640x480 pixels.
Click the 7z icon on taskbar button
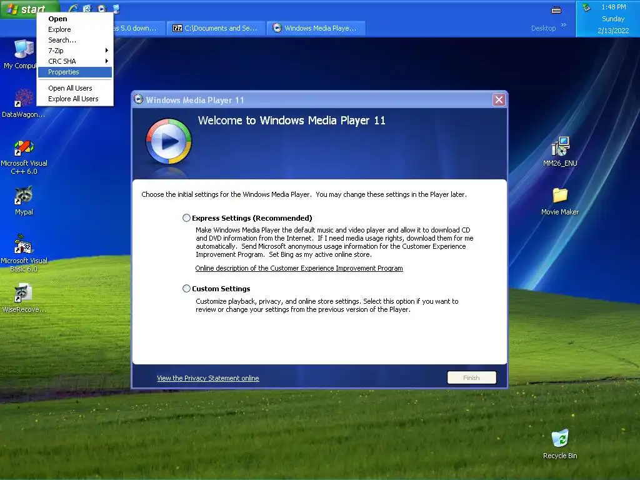[177, 28]
